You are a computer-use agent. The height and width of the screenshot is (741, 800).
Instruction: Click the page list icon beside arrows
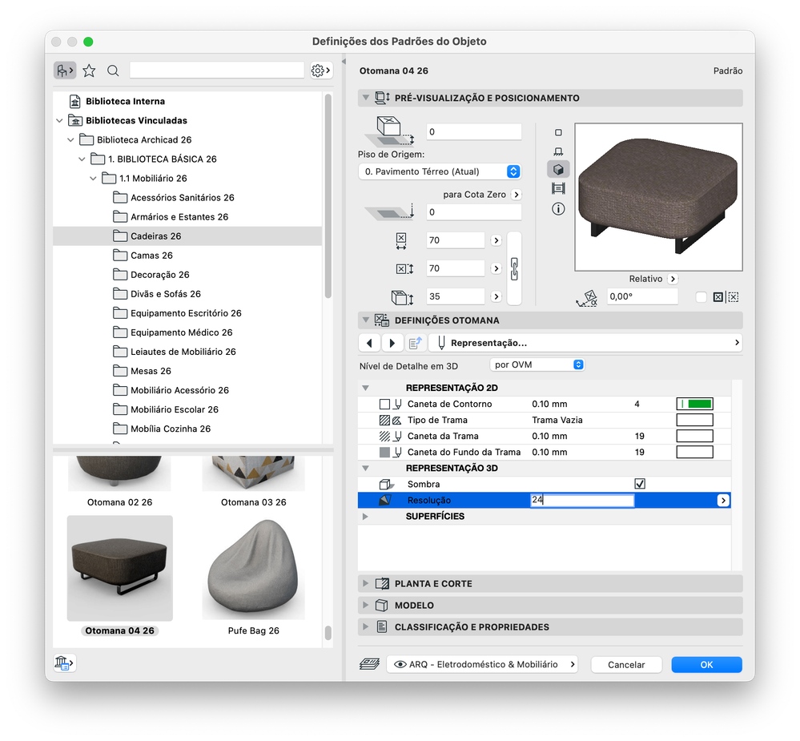(x=416, y=343)
